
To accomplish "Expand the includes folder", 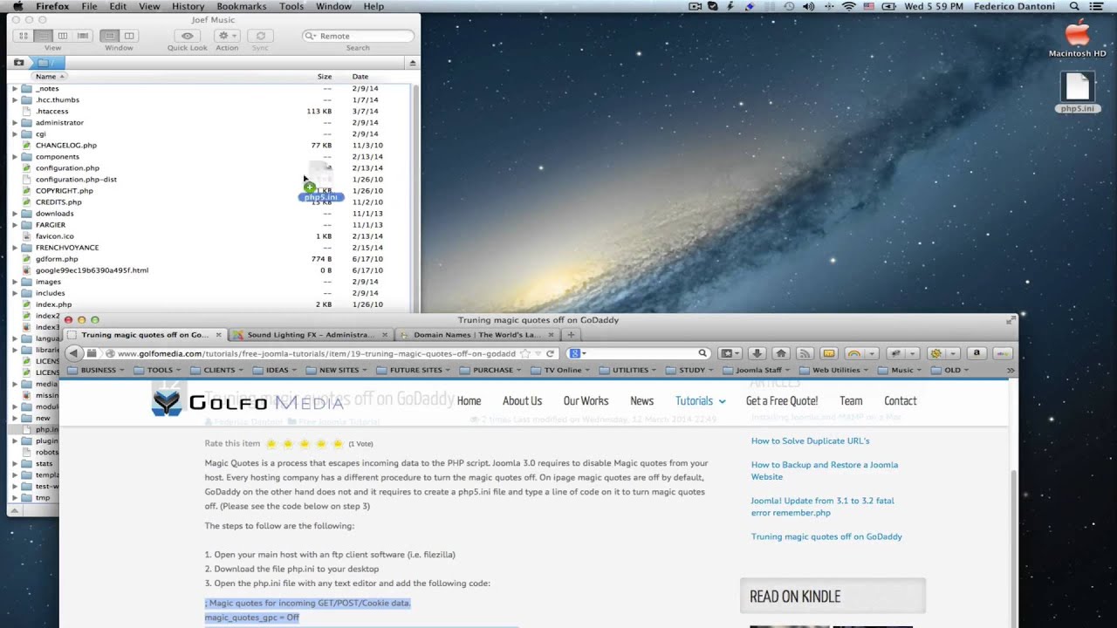I will click(15, 293).
